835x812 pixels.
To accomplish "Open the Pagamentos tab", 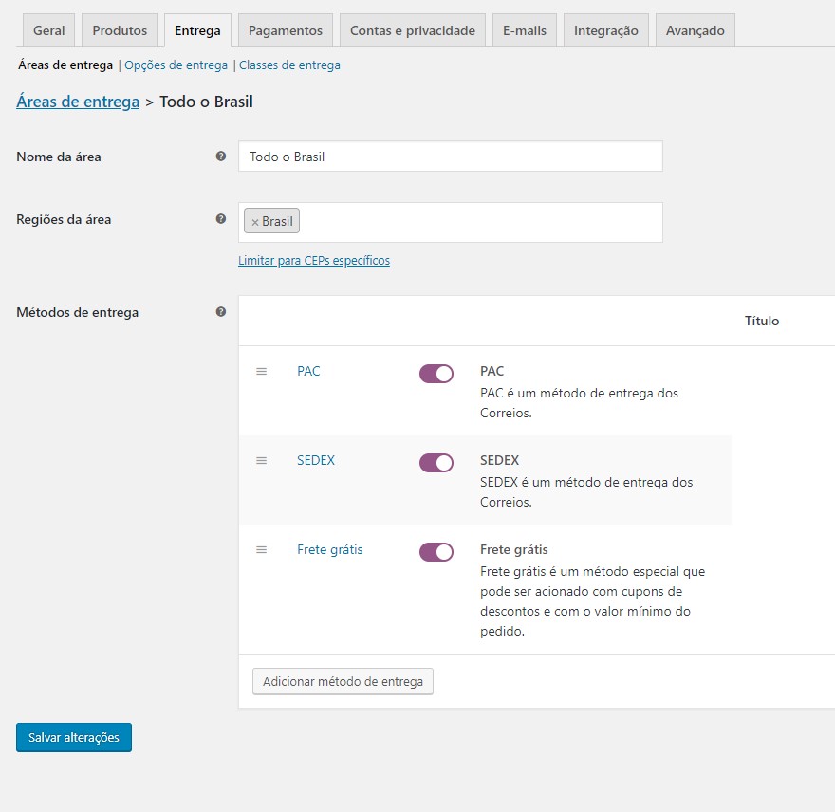I will [x=286, y=31].
